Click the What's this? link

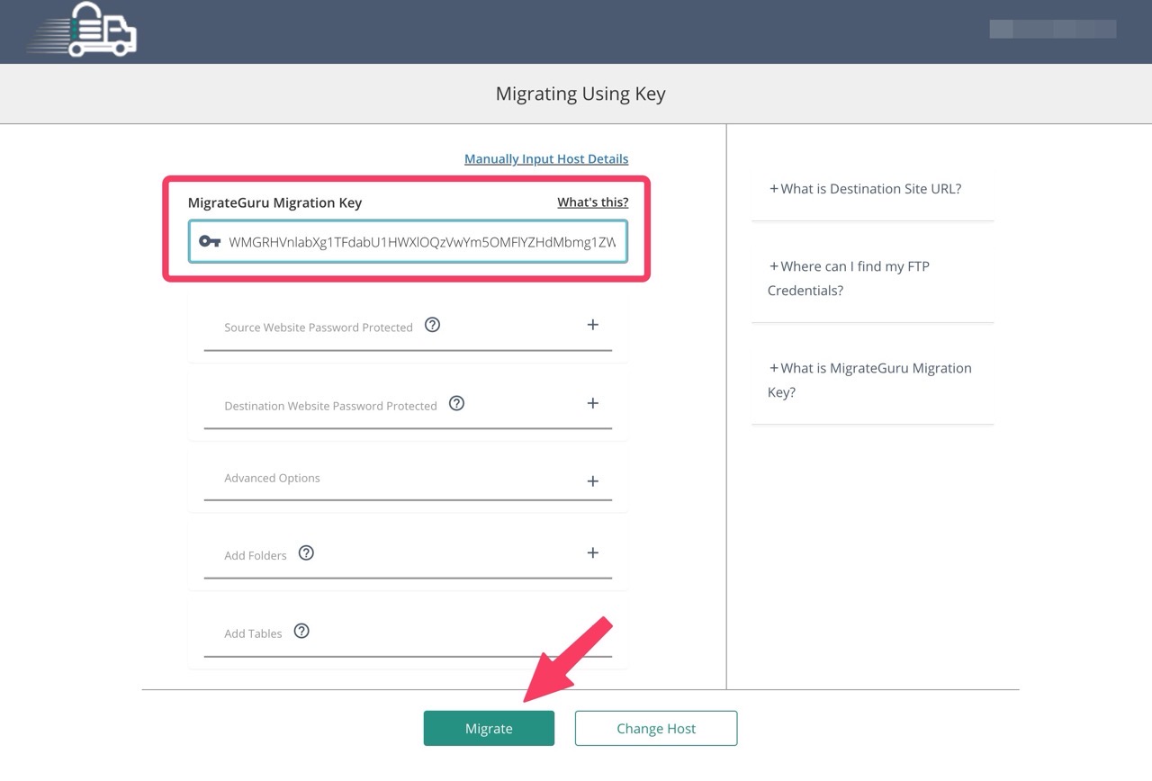point(593,202)
